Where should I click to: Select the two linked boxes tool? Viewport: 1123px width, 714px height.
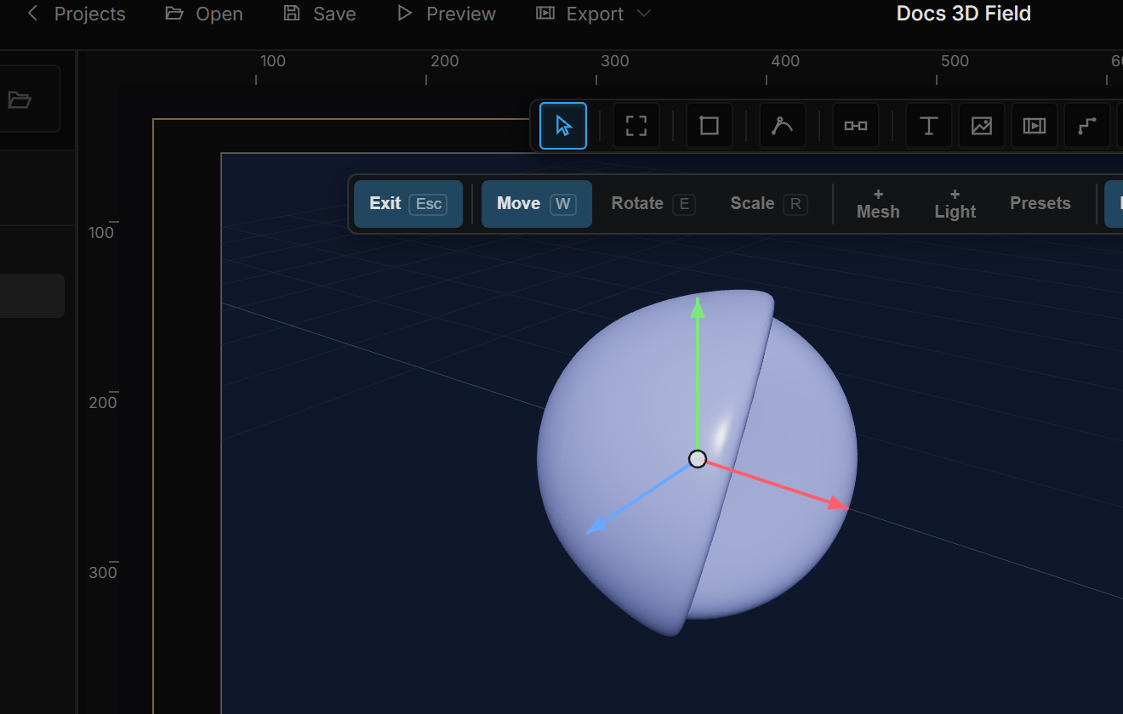pos(856,126)
